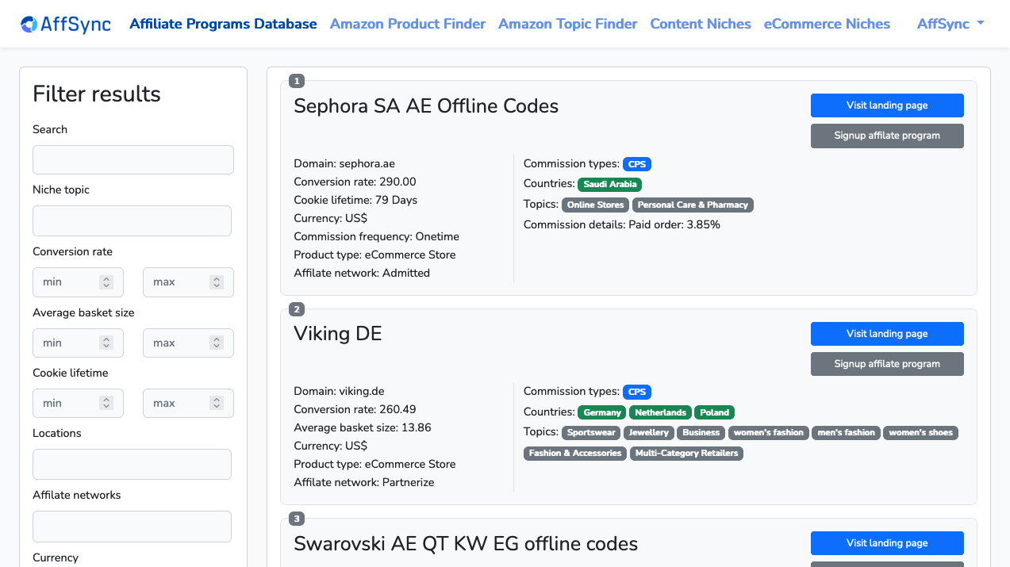Click the CPS badge on Sephora listing
This screenshot has width=1010, height=567.
(636, 164)
